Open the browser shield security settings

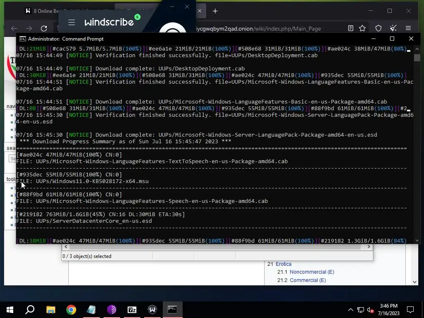pos(378,28)
